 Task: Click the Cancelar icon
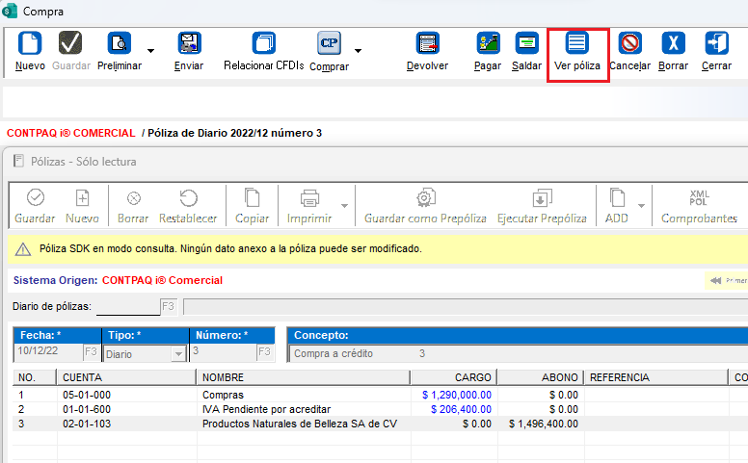coord(630,44)
